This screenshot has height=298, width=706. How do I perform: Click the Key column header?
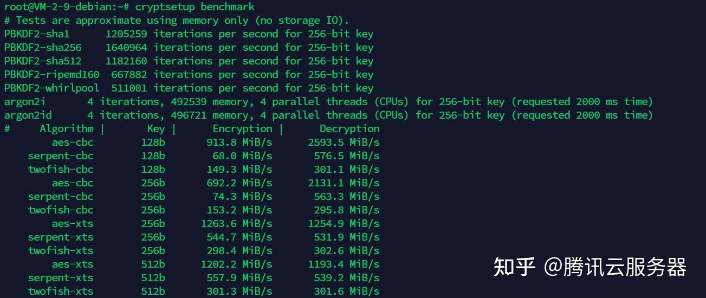[x=156, y=128]
